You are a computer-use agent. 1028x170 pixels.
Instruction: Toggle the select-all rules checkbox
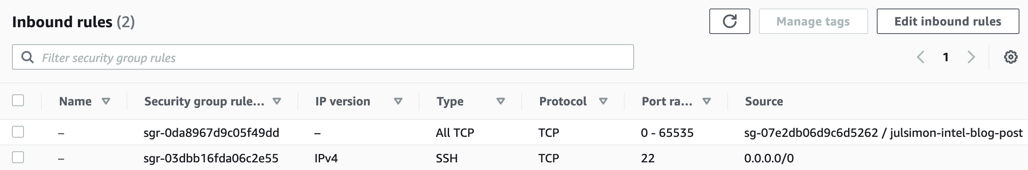[18, 100]
